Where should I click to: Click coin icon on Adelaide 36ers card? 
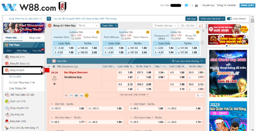click(98, 32)
